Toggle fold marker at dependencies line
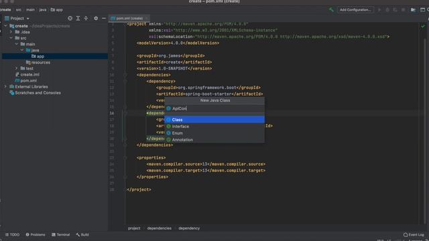This screenshot has width=429, height=241. 125,75
